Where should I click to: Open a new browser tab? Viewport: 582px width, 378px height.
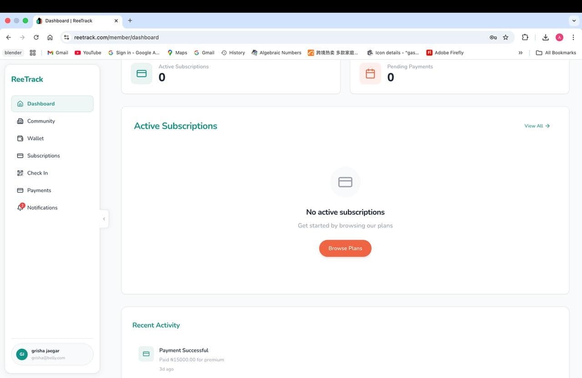pos(130,20)
